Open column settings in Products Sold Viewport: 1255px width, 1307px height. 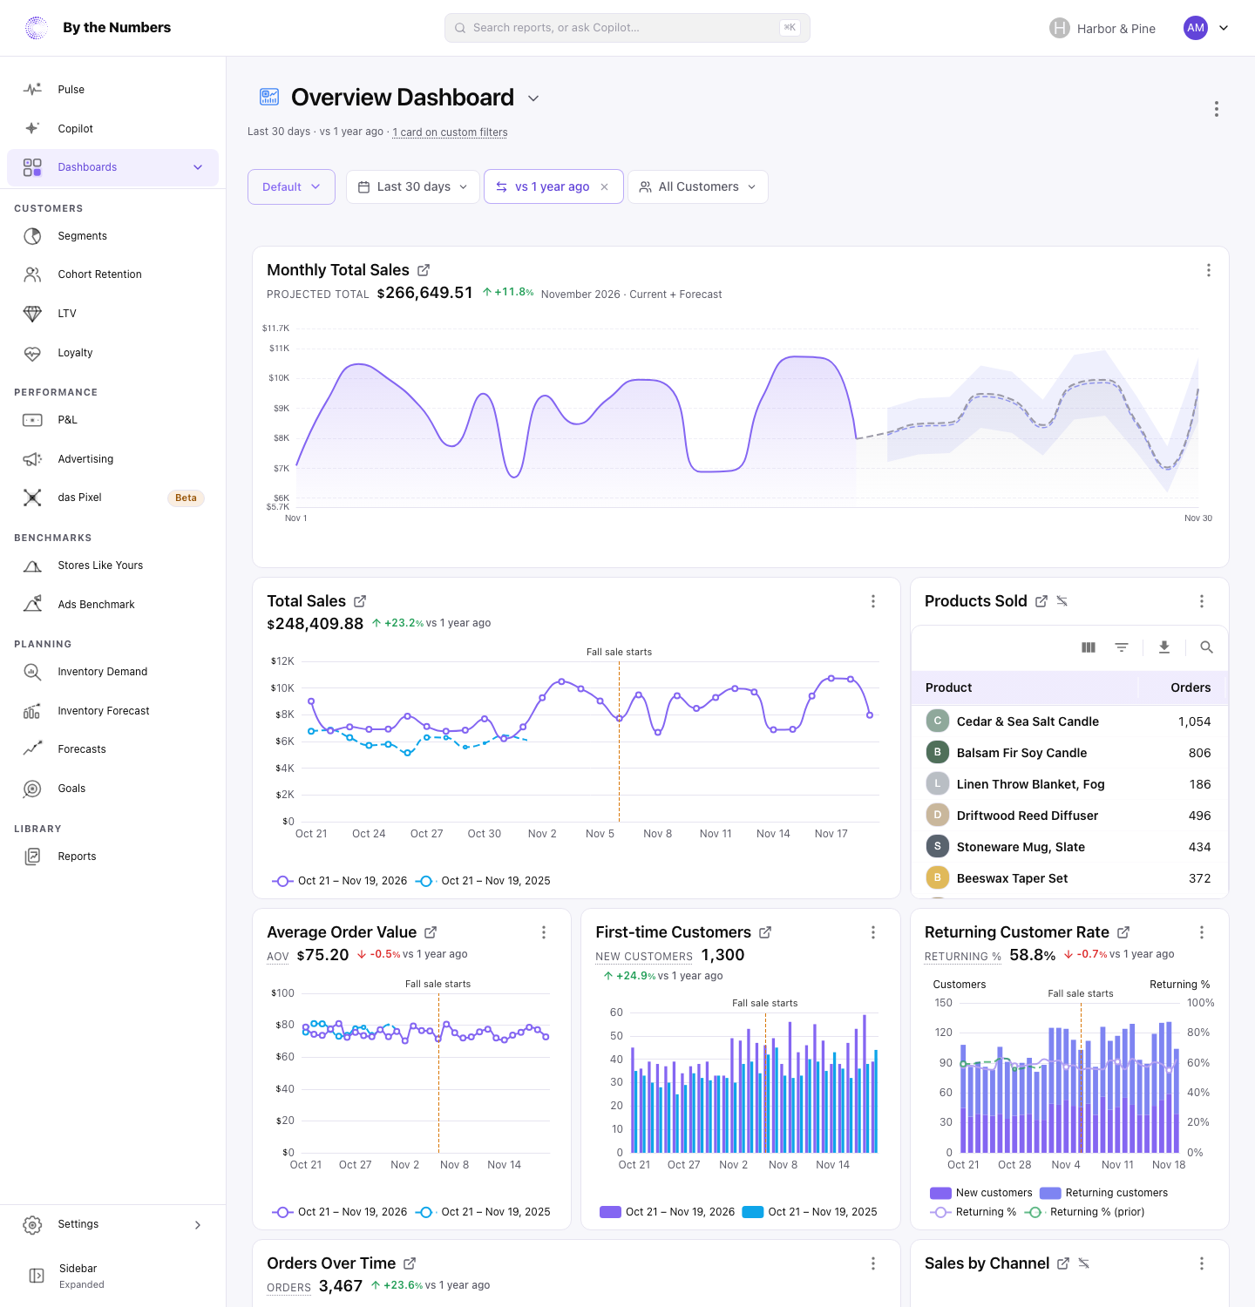1089,647
